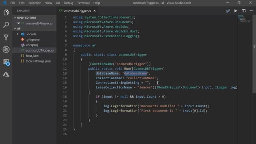256x144 pixels.
Task: Click the af.csproj file icon
Action: point(22,45)
